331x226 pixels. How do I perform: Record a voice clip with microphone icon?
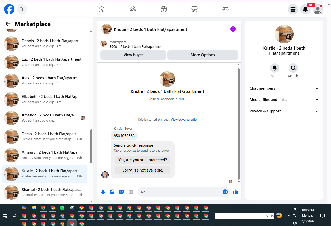click(103, 192)
